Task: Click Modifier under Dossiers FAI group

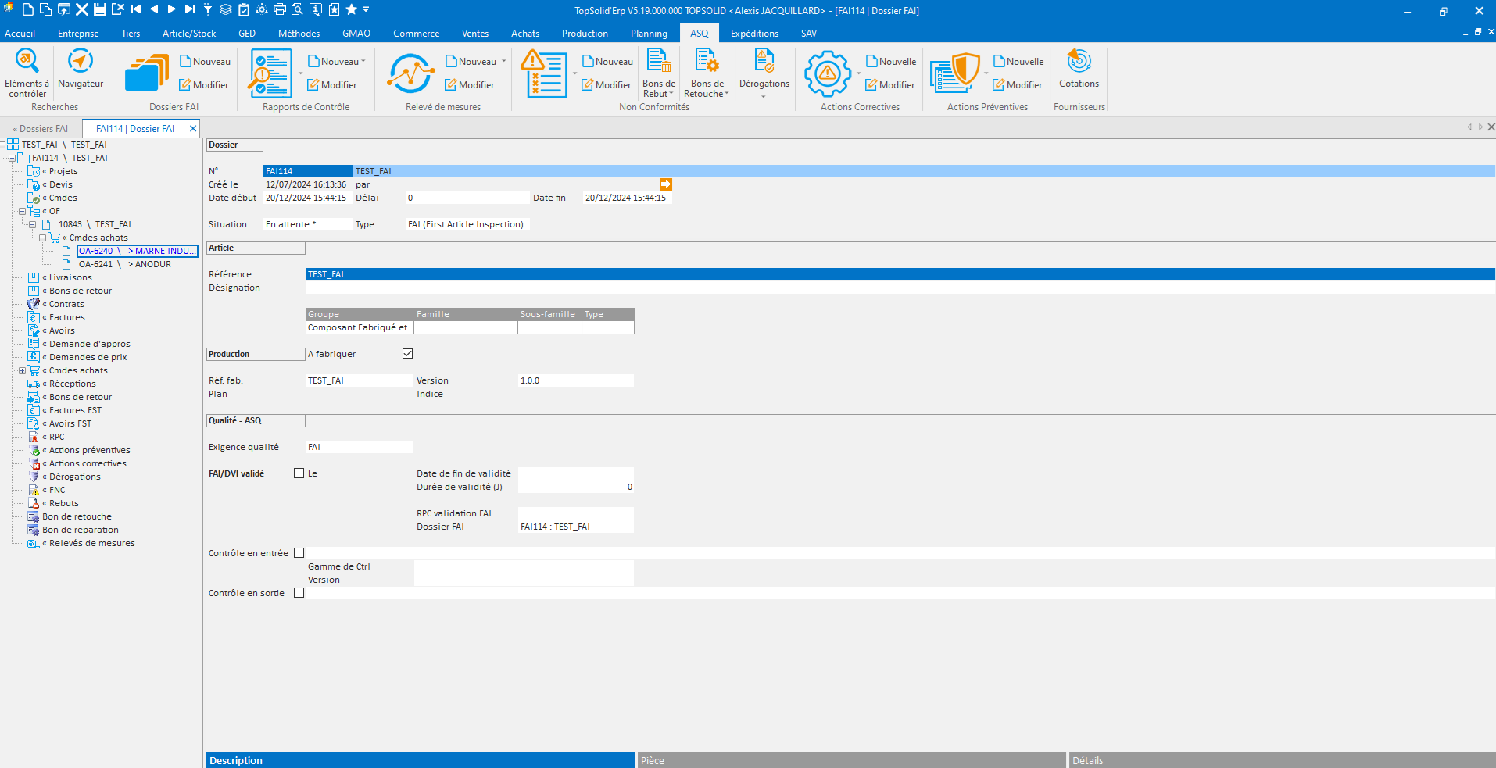Action: pos(204,85)
